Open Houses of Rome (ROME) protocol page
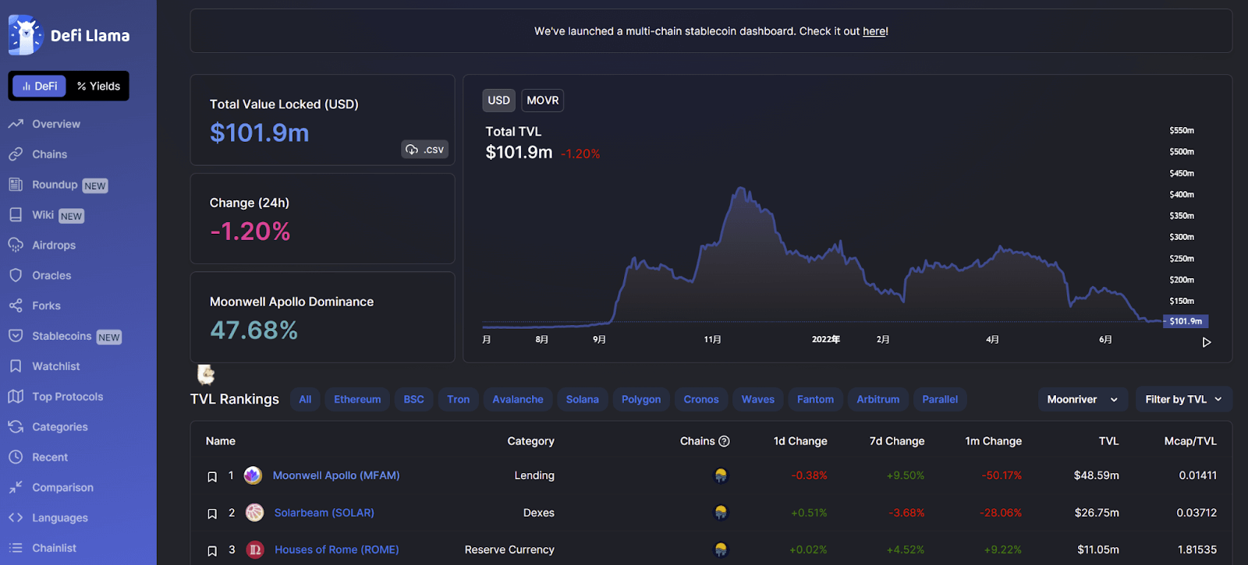This screenshot has height=565, width=1248. (x=337, y=549)
